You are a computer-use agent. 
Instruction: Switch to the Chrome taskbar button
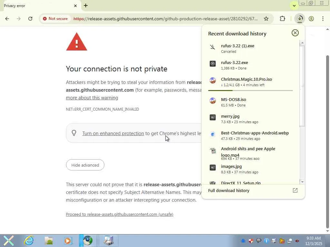[x=88, y=241]
